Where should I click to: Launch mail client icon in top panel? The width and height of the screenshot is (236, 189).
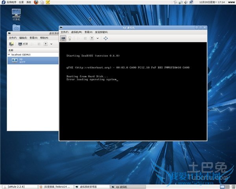pos(42,2)
